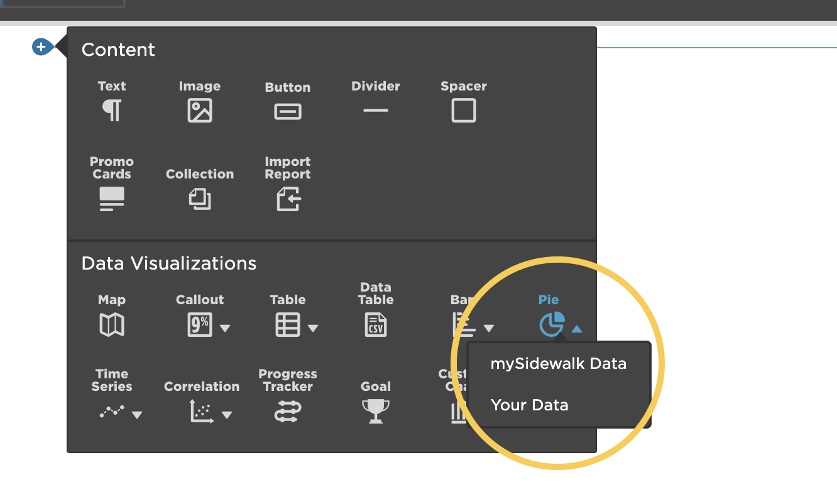The height and width of the screenshot is (504, 837).
Task: Choose Your Data from Pie menu
Action: [529, 405]
